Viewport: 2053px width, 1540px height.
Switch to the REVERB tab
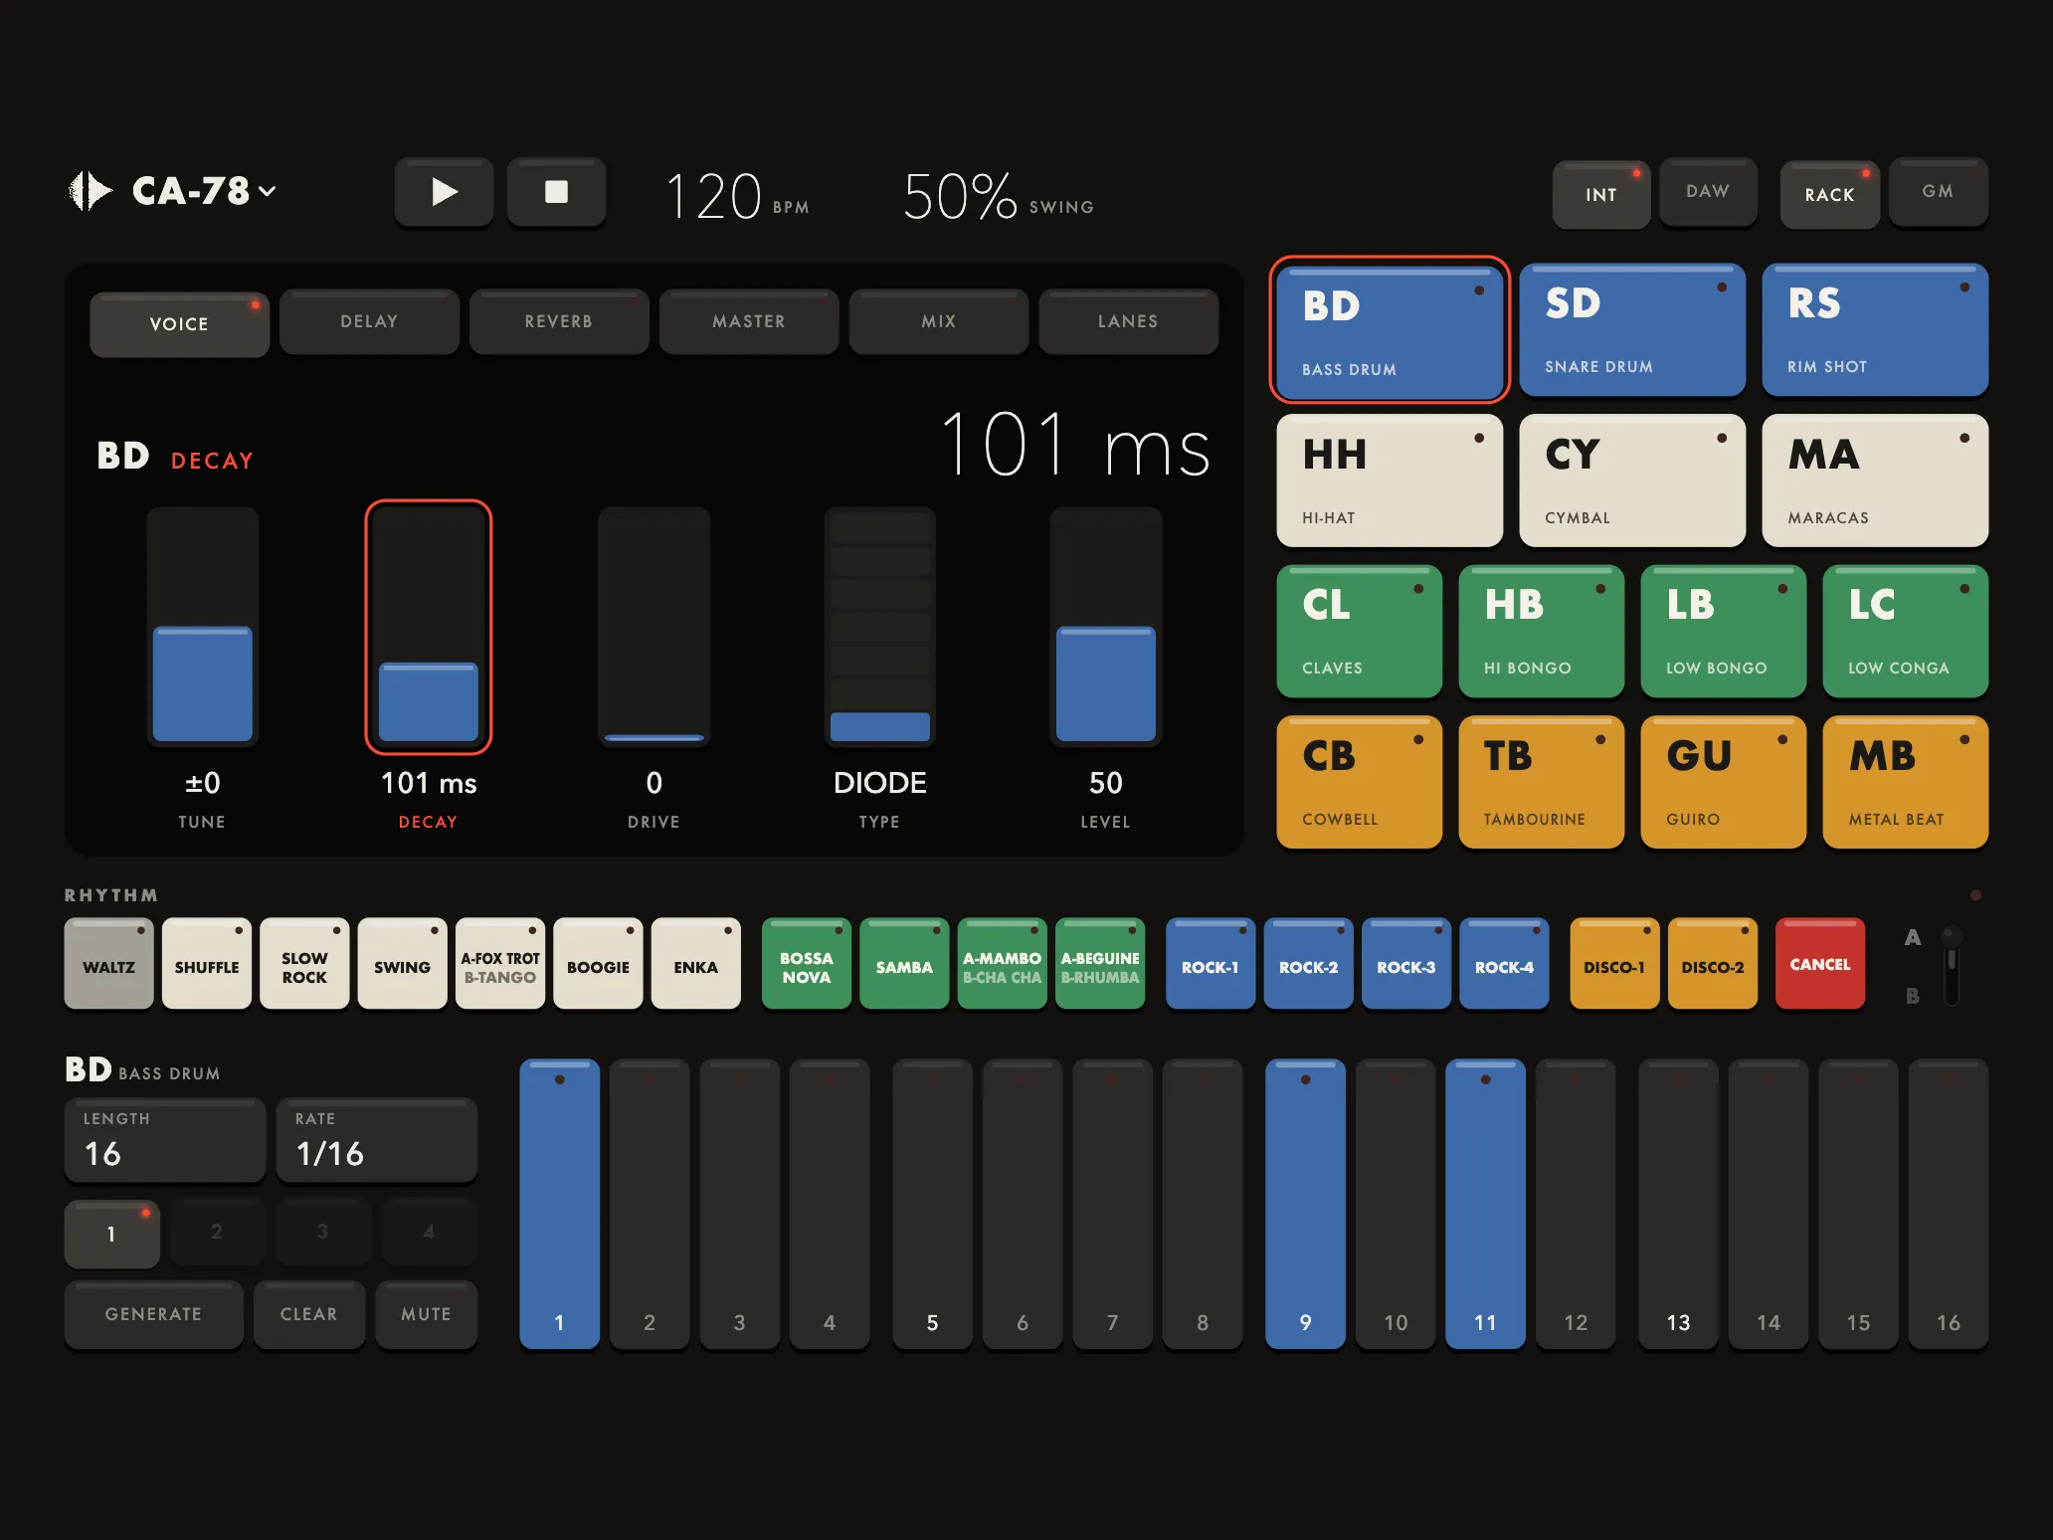pyautogui.click(x=559, y=321)
